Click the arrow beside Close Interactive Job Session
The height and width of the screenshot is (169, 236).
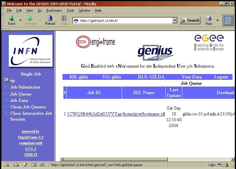(6, 113)
